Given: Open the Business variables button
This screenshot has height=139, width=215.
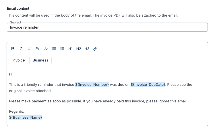Looking at the screenshot, I should coord(40,60).
